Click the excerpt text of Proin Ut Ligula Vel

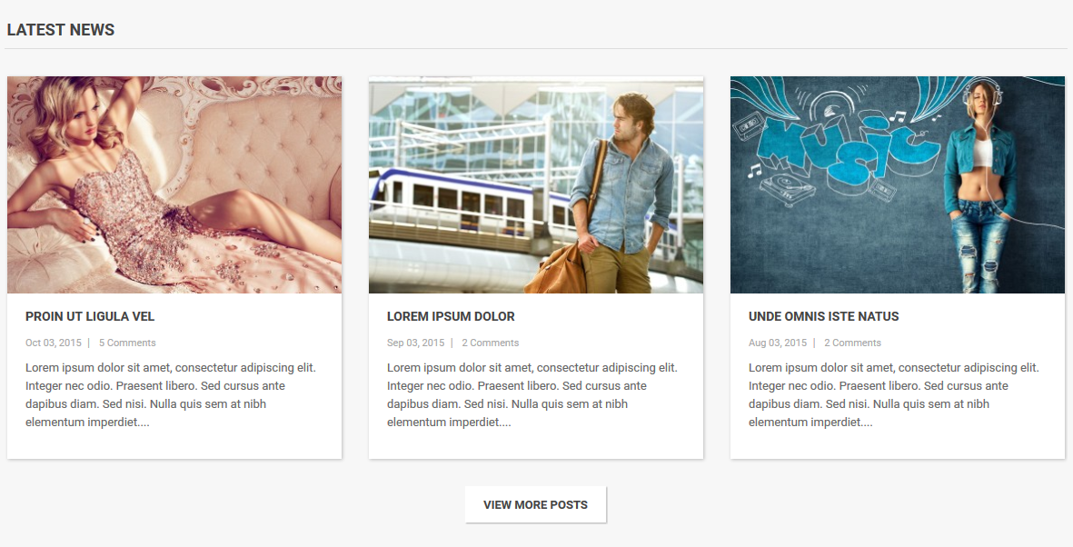[171, 395]
